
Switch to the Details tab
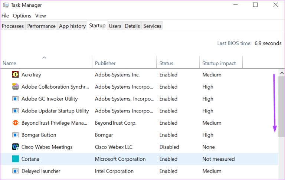pos(132,26)
